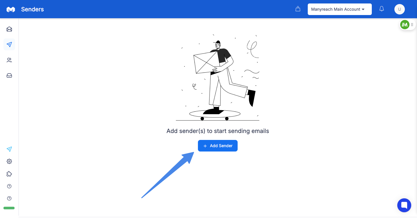Click the Add Sender button
417x218 pixels.
coord(218,146)
